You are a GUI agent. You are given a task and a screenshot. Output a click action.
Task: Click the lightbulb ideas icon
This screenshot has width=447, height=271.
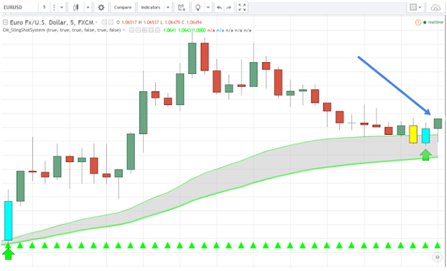pyautogui.click(x=198, y=8)
